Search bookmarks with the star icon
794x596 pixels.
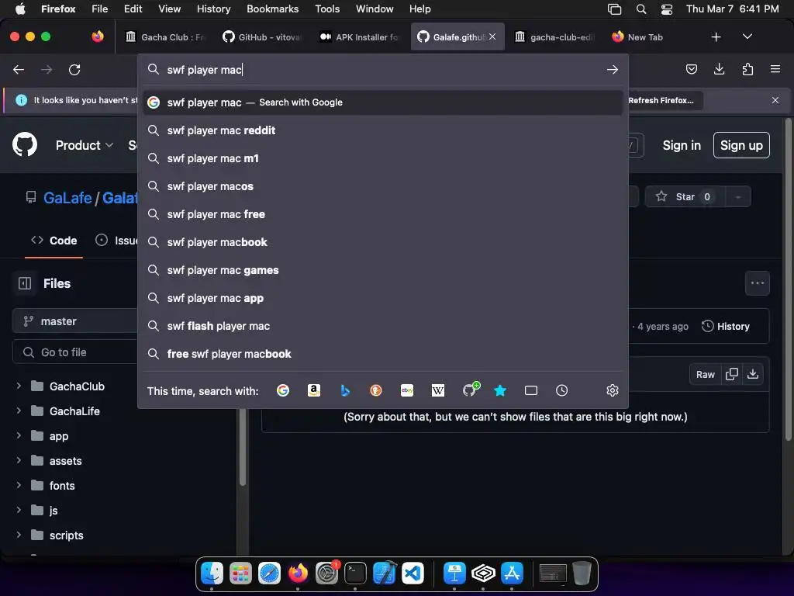[x=500, y=390]
